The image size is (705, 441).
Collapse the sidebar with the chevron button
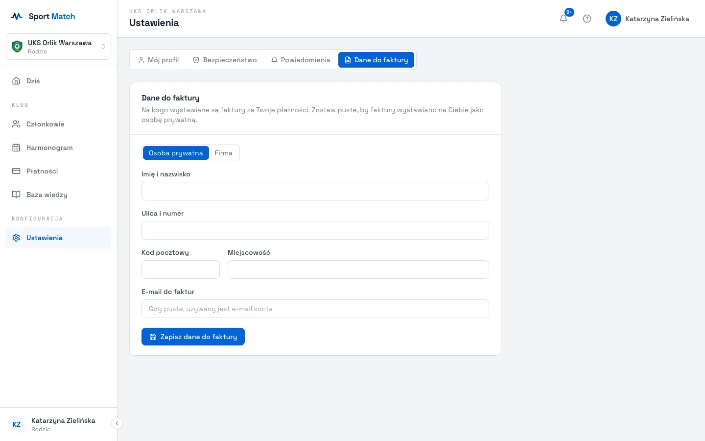click(117, 423)
